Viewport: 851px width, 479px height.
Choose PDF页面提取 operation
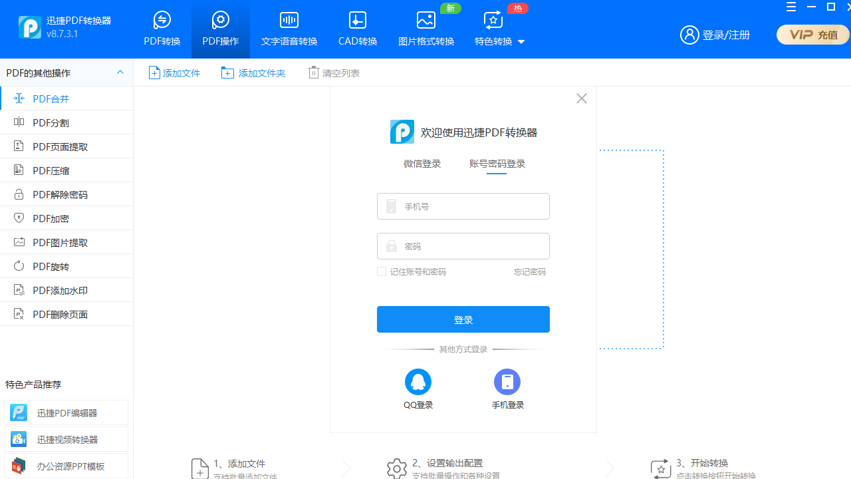coord(66,146)
